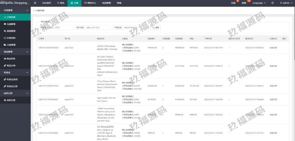Open the 后台首页 tab in the top bar
295x141 pixels.
coord(47,3)
